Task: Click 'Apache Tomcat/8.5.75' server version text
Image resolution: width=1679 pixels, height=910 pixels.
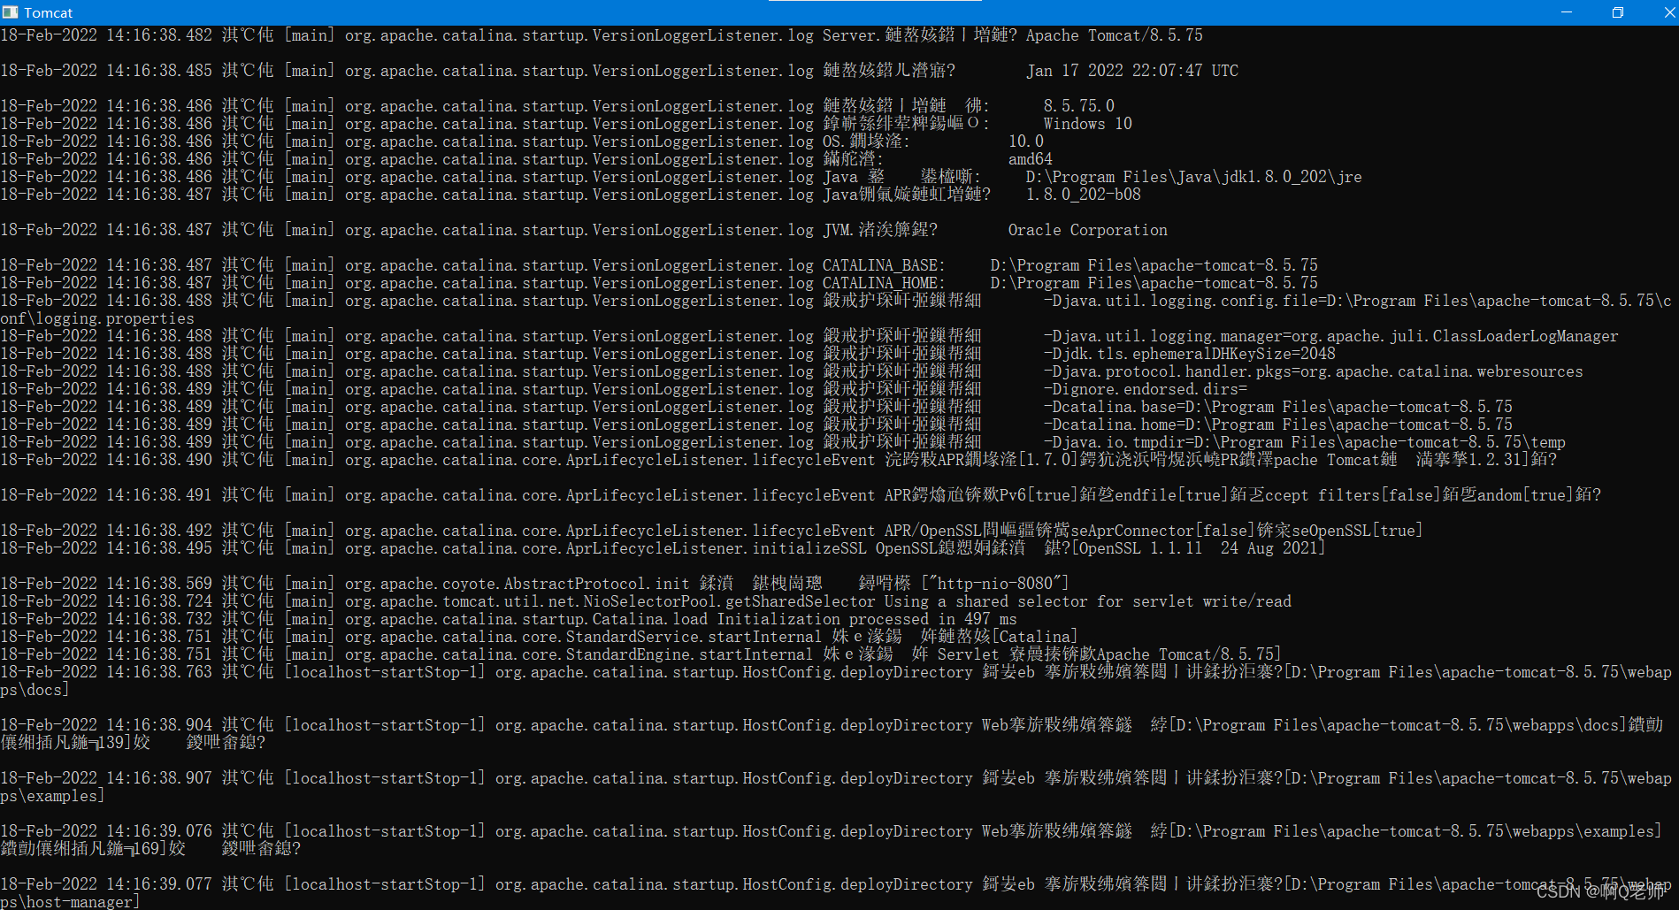Action: (1115, 35)
